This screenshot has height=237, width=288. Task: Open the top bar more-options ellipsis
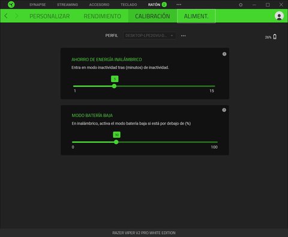(179, 5)
